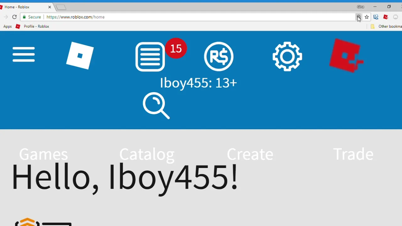The height and width of the screenshot is (226, 402).
Task: Open the Profile - Roblox bookmark
Action: click(33, 26)
